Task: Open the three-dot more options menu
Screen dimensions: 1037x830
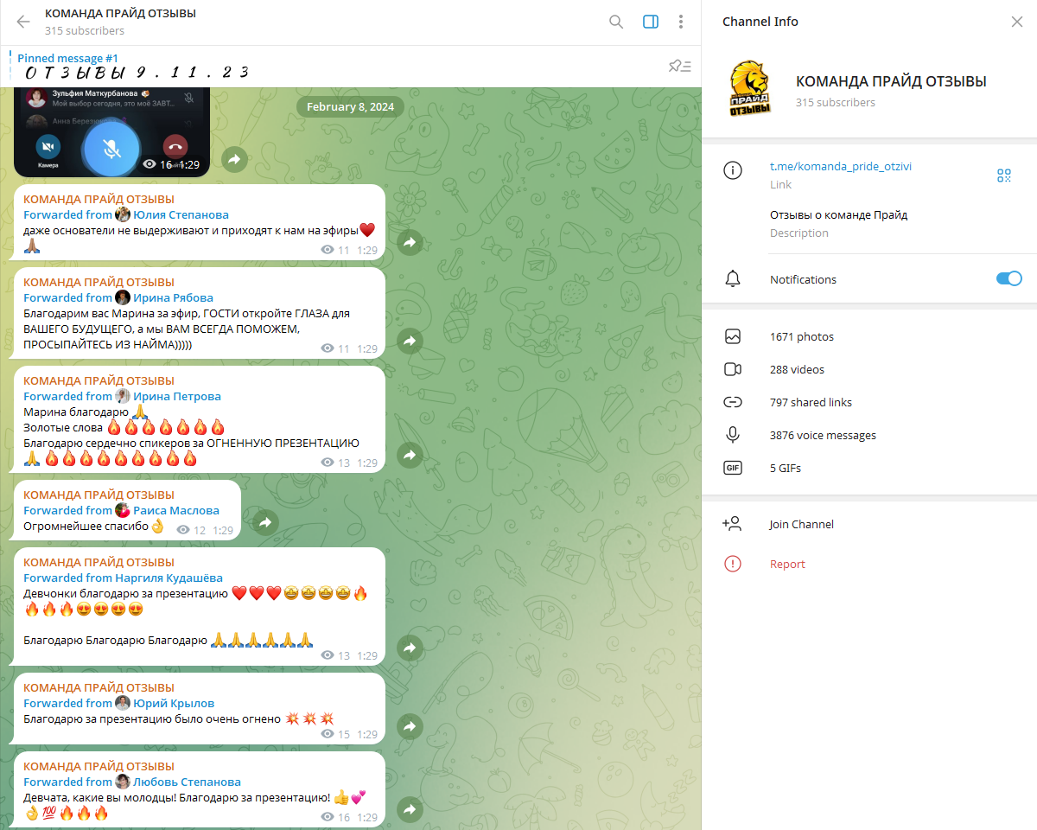Action: coord(681,22)
